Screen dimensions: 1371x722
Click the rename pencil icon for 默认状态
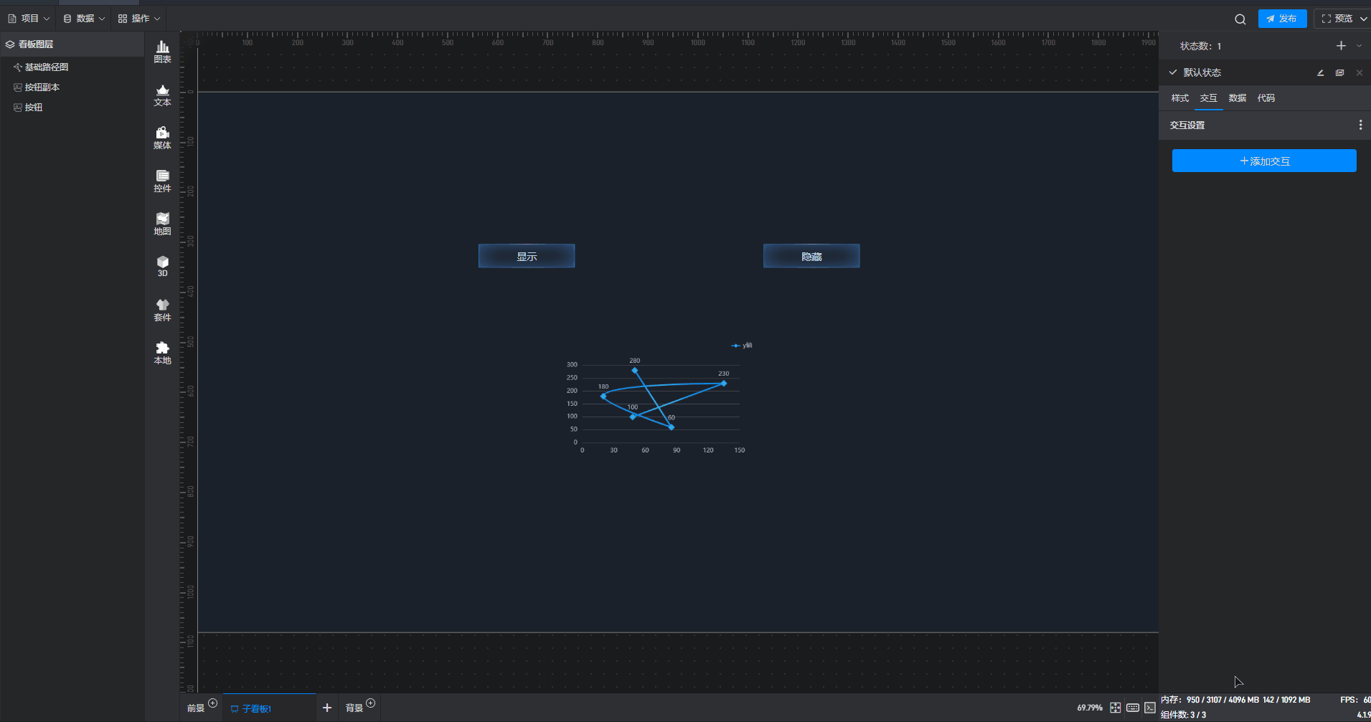pos(1320,72)
